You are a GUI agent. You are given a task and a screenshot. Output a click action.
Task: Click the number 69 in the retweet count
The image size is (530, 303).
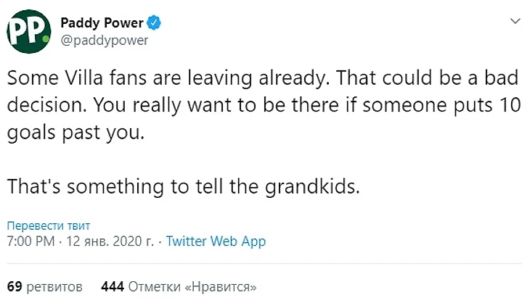pos(14,286)
